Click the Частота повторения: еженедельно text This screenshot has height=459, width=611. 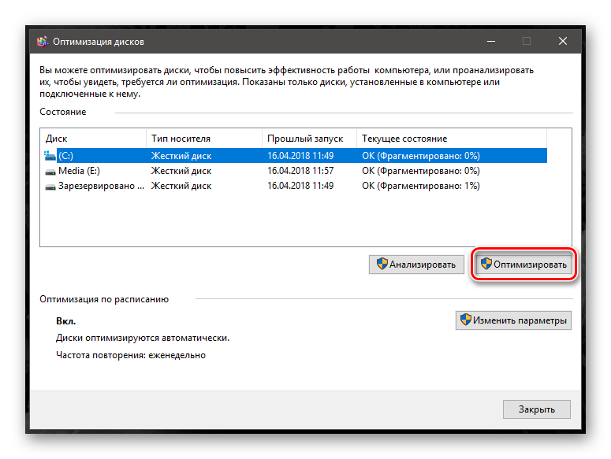click(x=131, y=355)
